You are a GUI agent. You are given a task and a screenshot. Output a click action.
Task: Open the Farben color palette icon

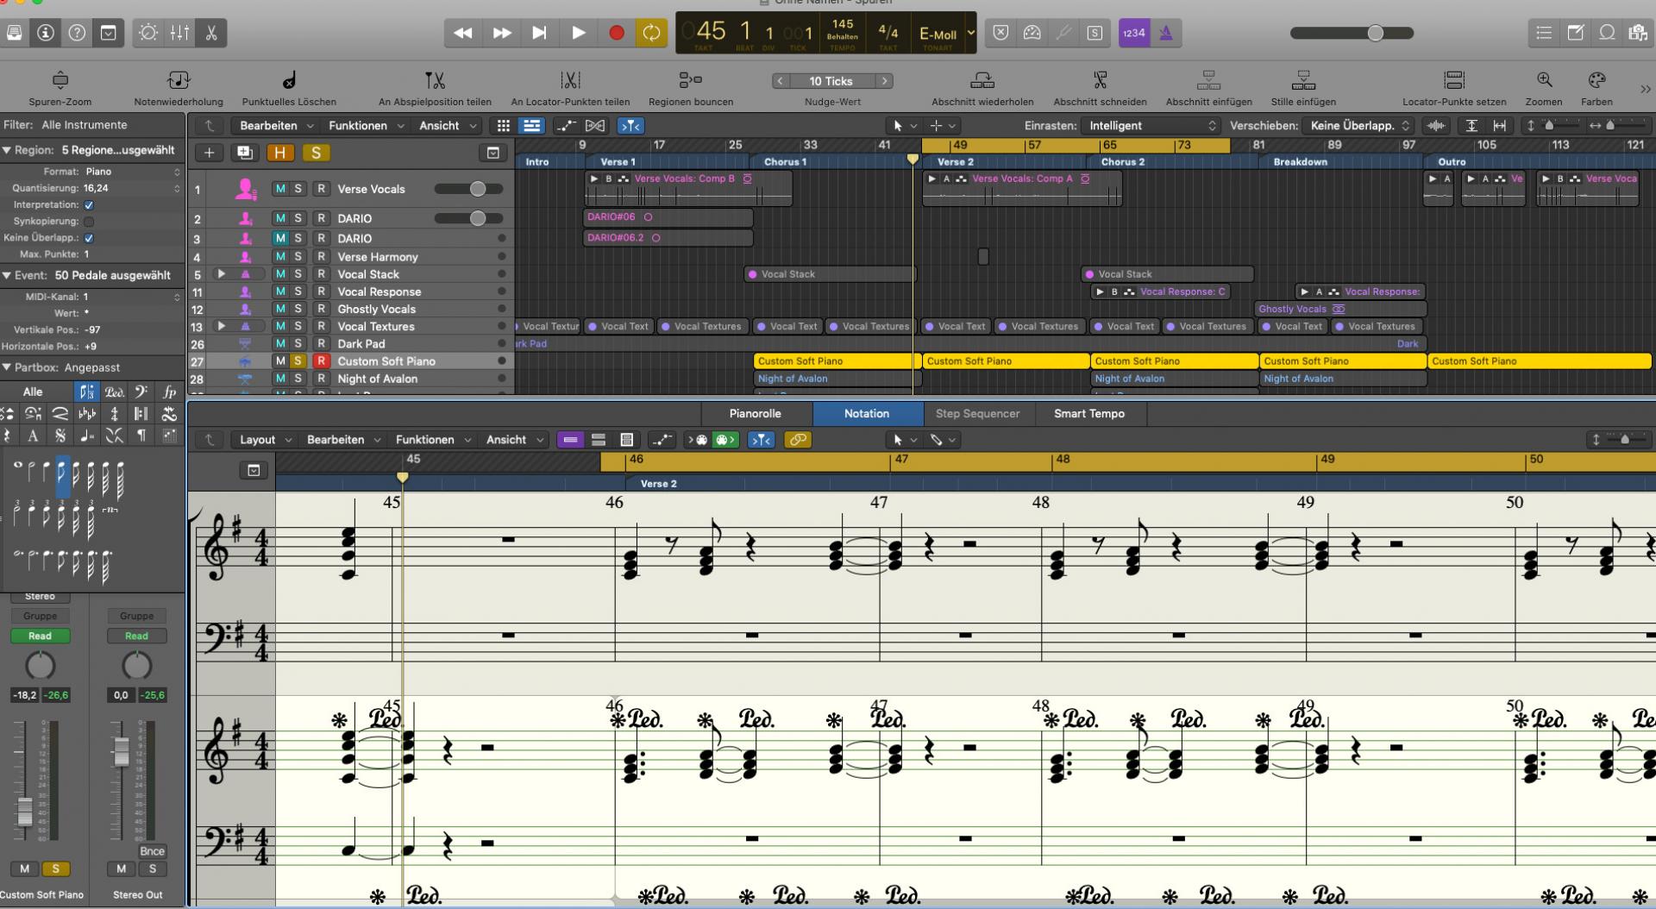[x=1596, y=80]
